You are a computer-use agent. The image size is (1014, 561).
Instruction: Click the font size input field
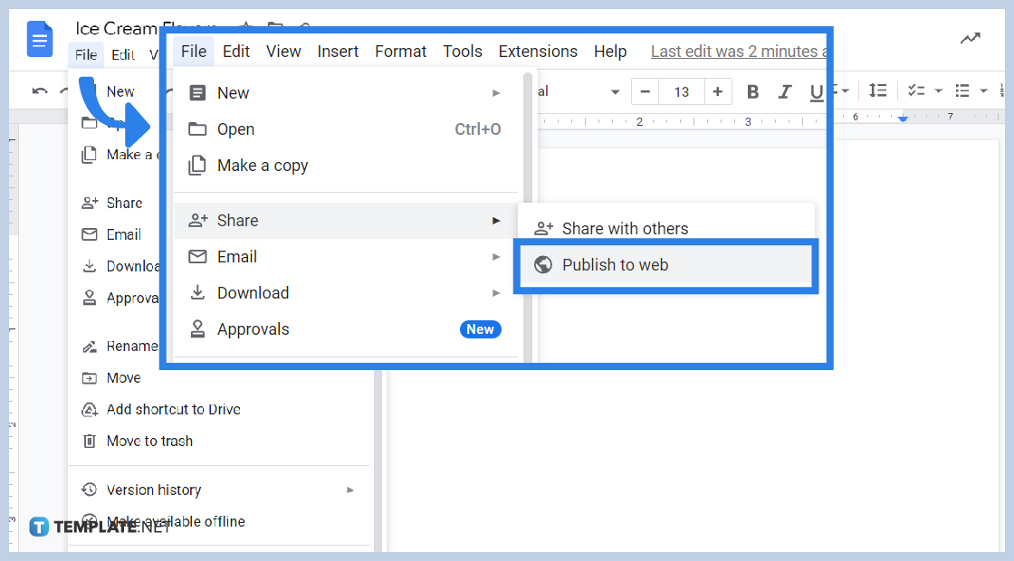(682, 90)
